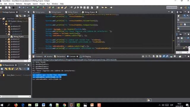Screen dimensions: 190x107
Task: Click the Eclipse icon on the taskbar
Action: (71, 105)
